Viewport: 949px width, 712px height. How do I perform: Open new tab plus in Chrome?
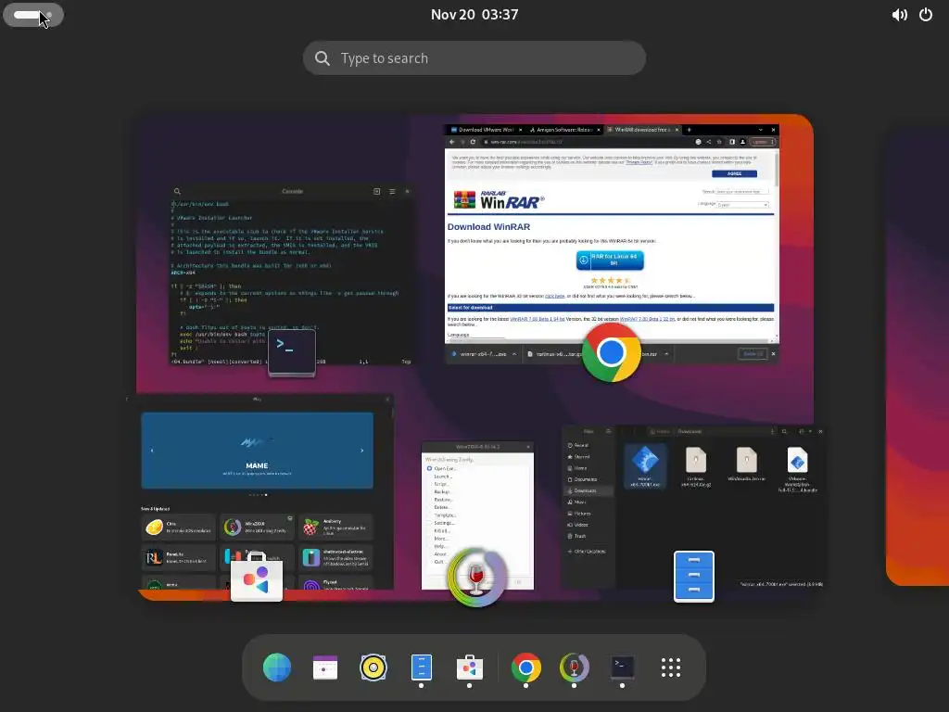coord(689,130)
